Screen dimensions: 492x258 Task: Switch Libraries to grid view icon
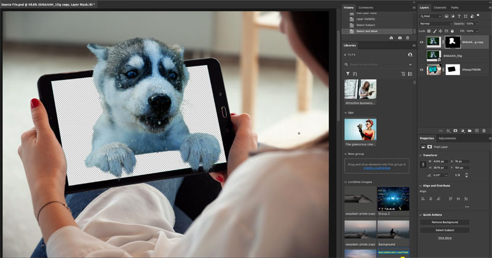pos(403,74)
